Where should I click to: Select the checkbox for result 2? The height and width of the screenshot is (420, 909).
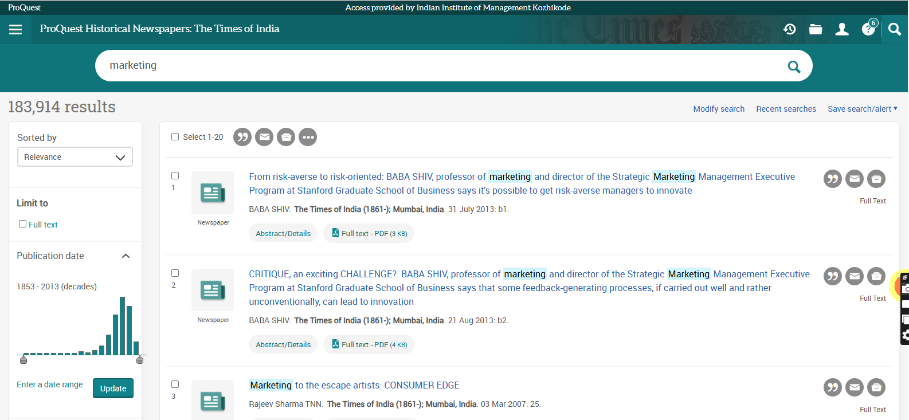pyautogui.click(x=175, y=273)
